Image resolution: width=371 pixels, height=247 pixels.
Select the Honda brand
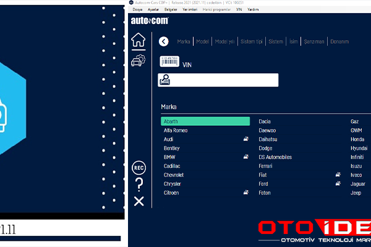point(357,139)
